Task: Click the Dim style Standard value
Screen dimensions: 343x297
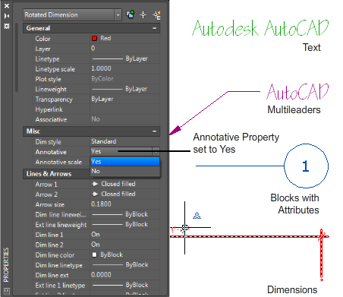Action: [125, 141]
